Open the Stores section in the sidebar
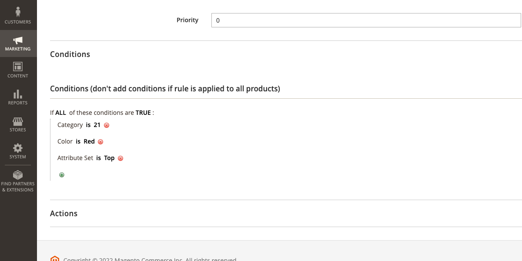The height and width of the screenshot is (261, 522). [18, 124]
